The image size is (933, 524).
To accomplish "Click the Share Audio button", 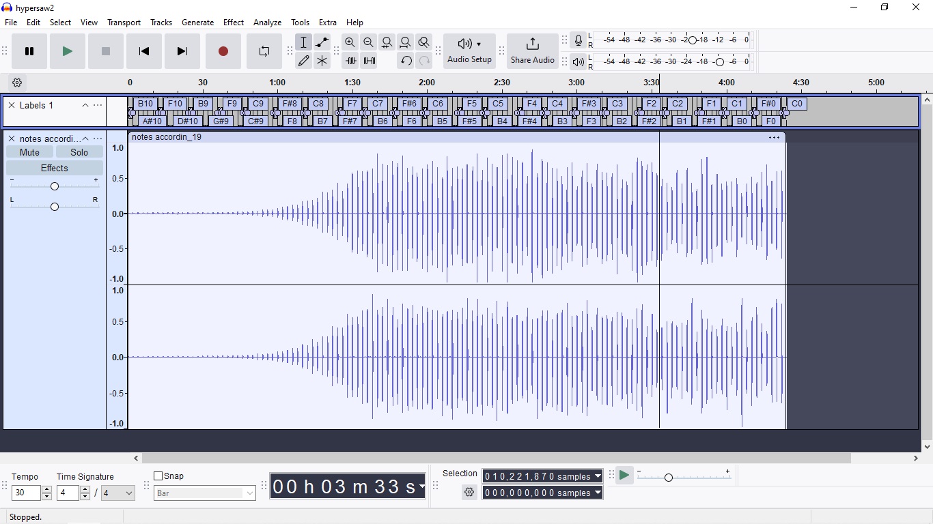I will 532,51.
